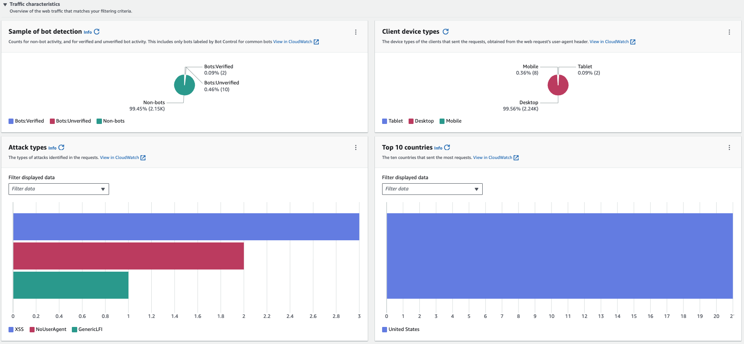Refresh the Client device types panel

coord(445,32)
